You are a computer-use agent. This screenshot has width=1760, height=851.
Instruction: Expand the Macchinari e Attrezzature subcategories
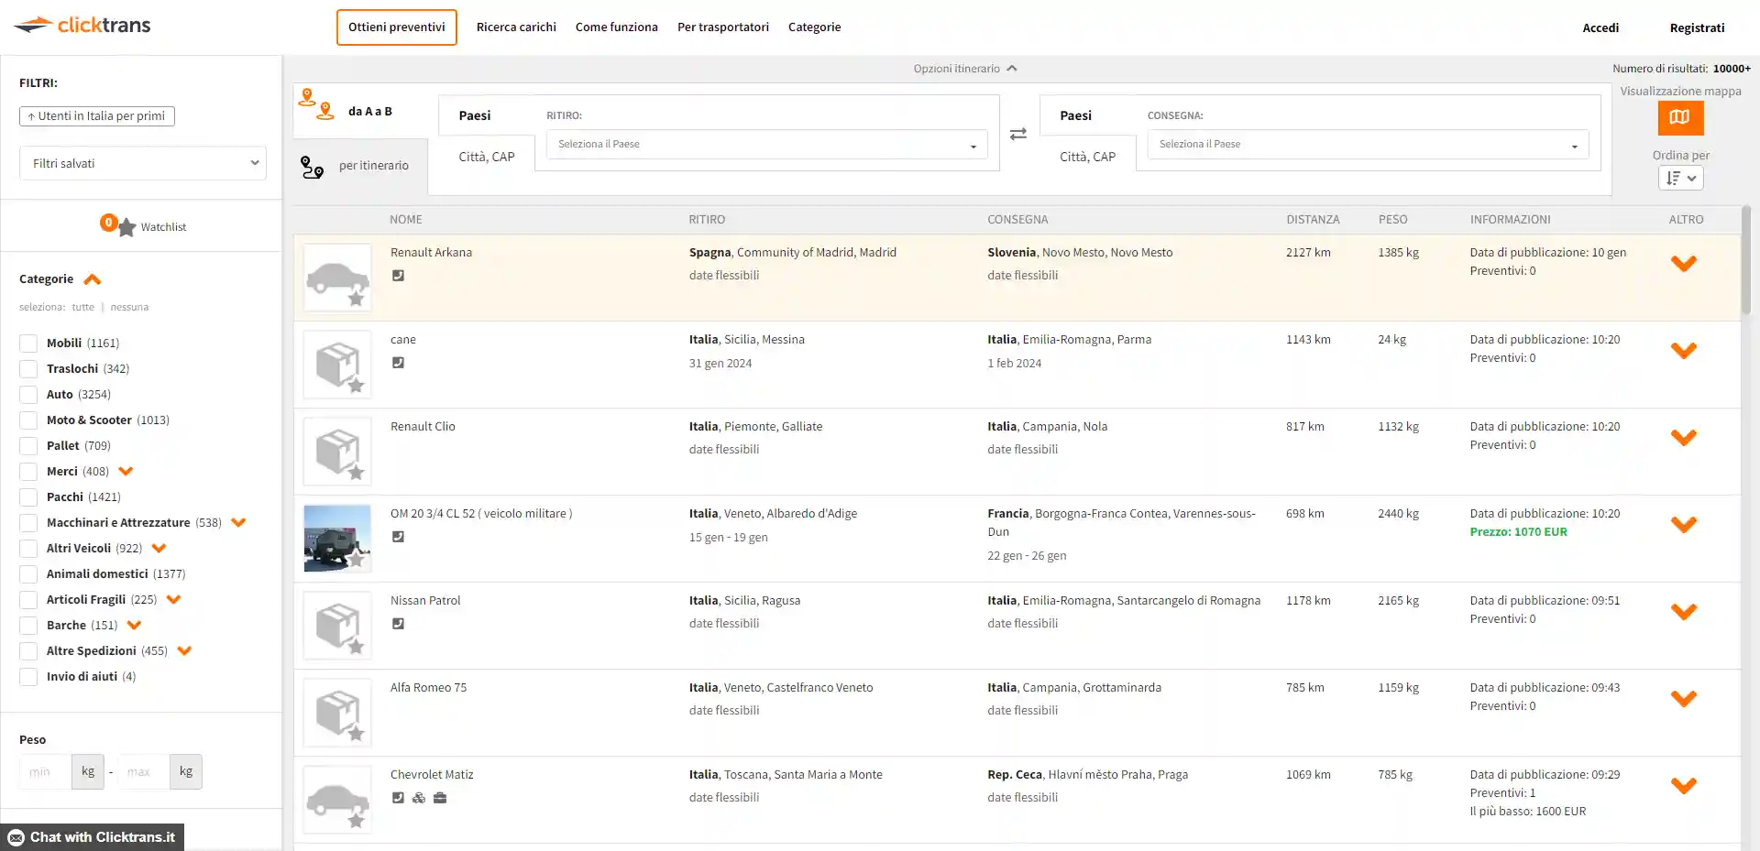(239, 523)
